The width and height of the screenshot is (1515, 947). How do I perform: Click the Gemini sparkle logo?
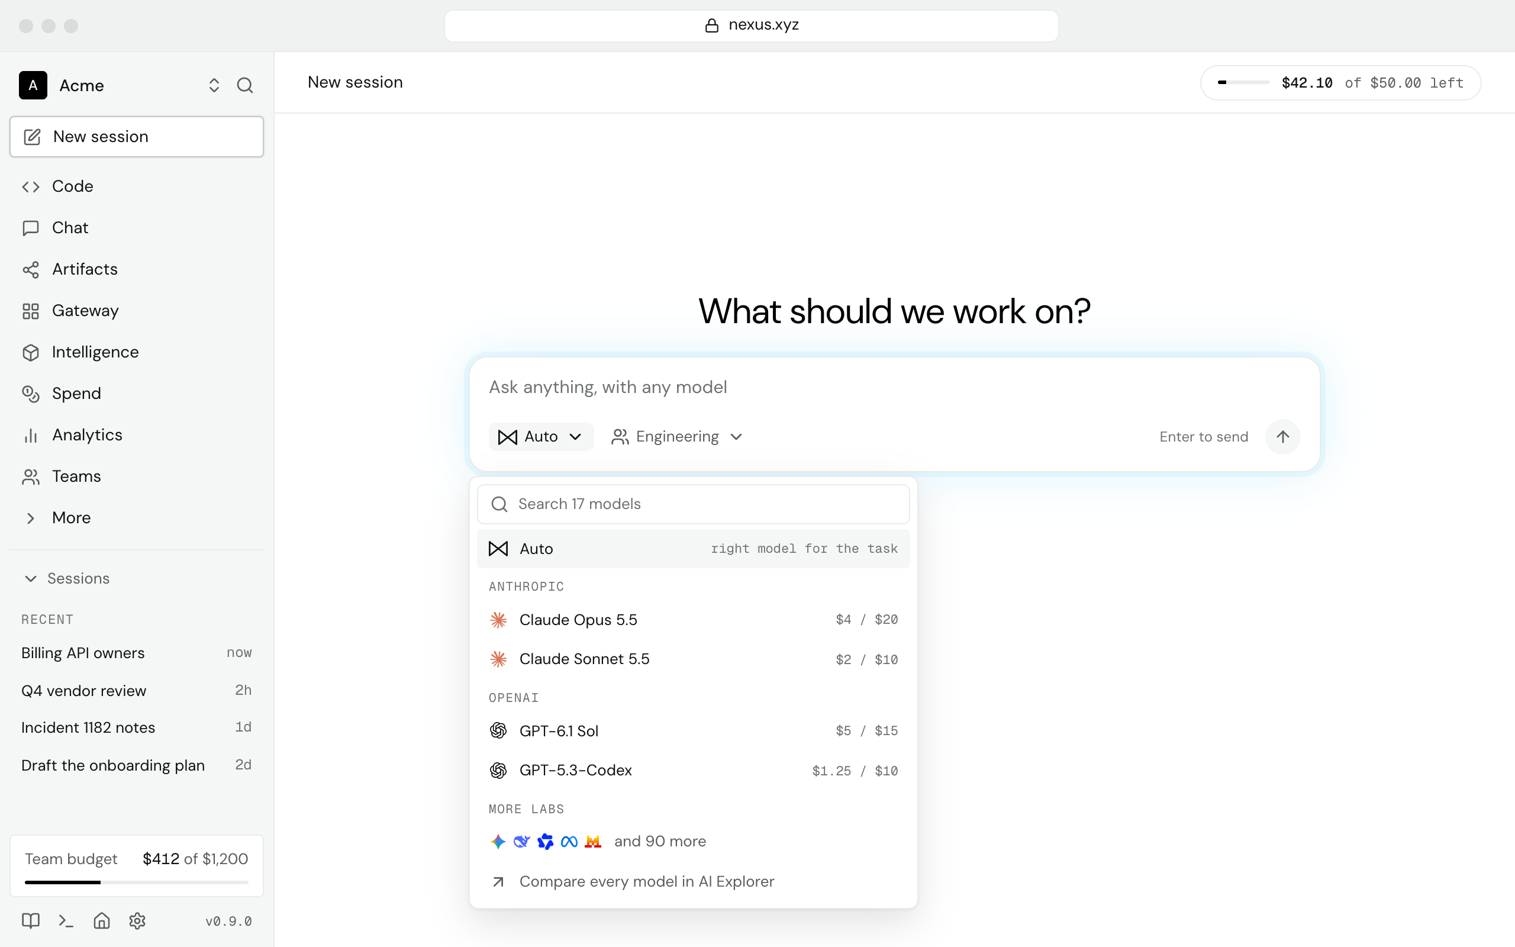(498, 841)
